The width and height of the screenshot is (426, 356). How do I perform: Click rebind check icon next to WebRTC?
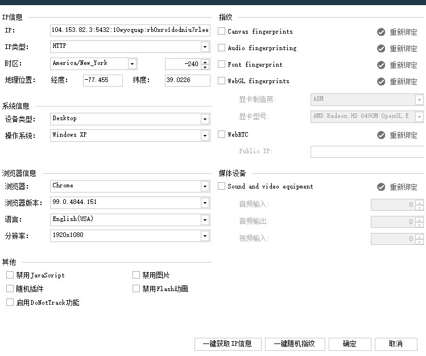coord(381,135)
